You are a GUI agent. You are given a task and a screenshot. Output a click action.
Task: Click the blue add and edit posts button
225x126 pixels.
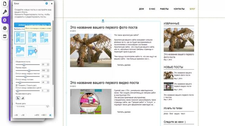coord(32,25)
